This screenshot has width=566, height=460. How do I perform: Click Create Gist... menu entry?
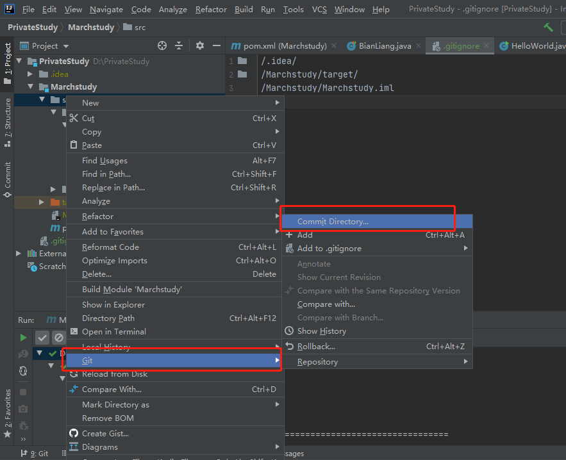[176, 433]
